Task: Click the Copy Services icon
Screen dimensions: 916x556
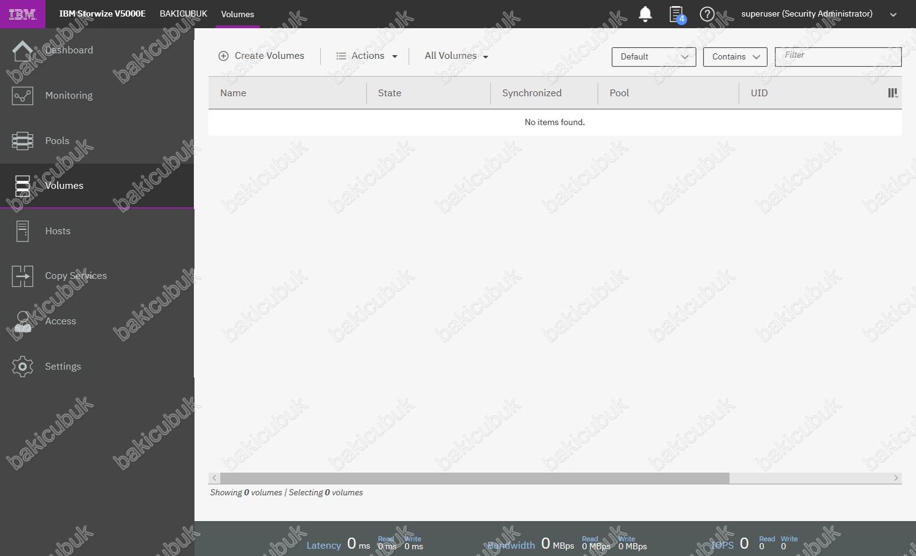Action: coord(23,276)
